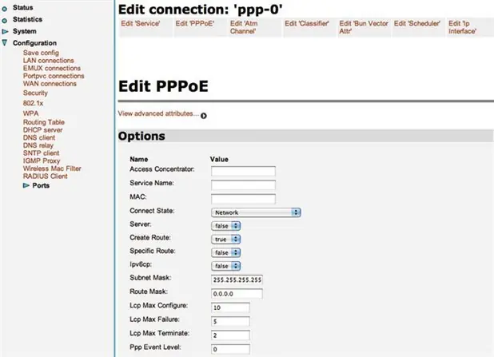Image resolution: width=494 pixels, height=357 pixels.
Task: Click the Statistics bullet icon
Action: [5, 21]
